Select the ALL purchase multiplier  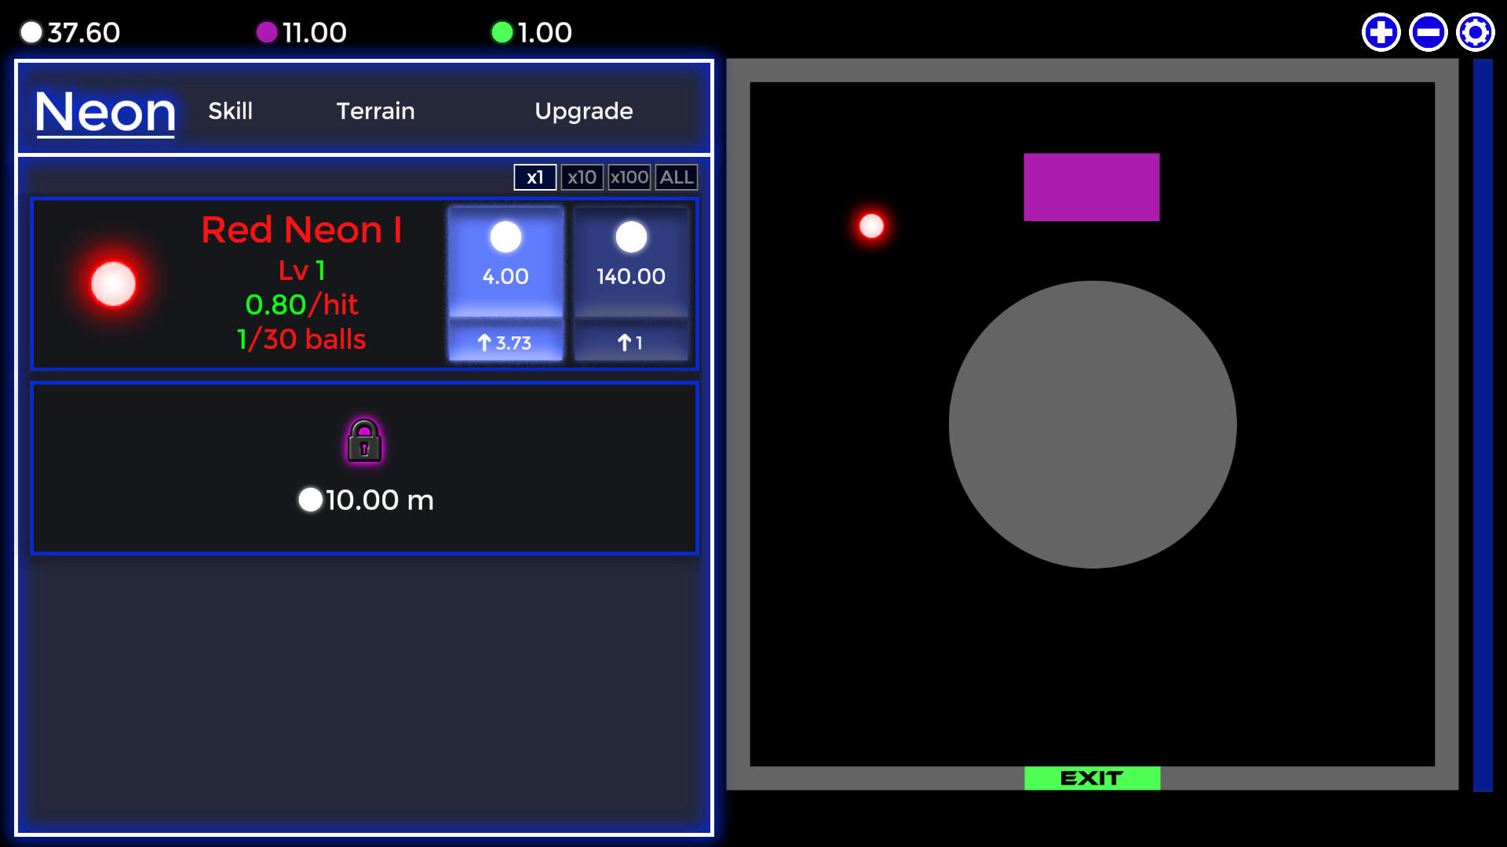676,177
